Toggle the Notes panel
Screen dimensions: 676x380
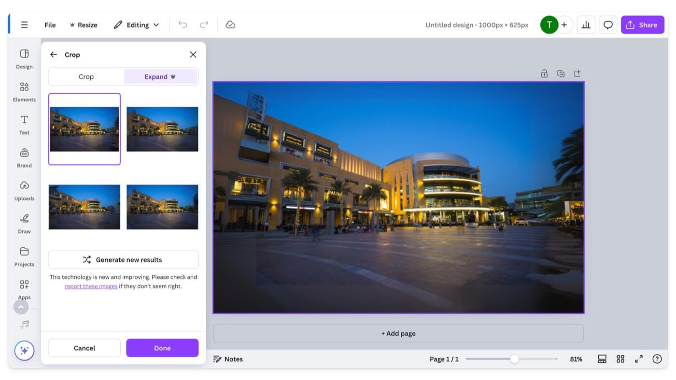coord(228,359)
